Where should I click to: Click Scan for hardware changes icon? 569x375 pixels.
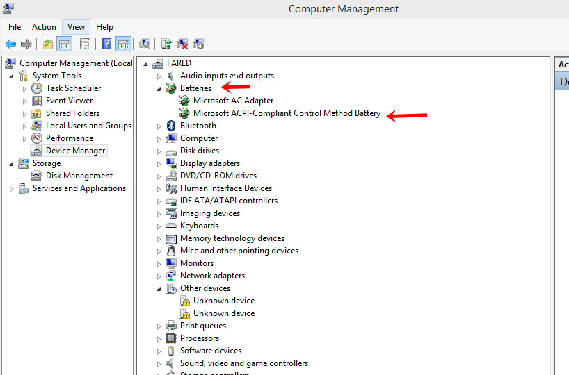pos(145,44)
